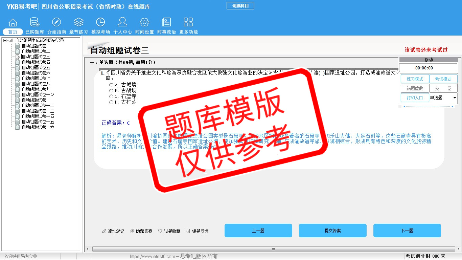462x260 pixels.
Task: Choose answer option D 古村落
Action: tap(111, 102)
